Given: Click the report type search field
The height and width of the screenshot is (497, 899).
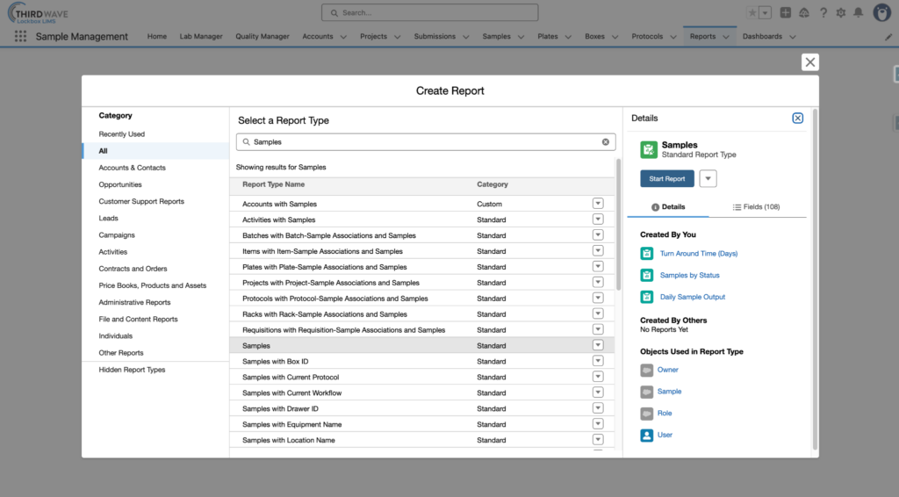Looking at the screenshot, I should [426, 141].
